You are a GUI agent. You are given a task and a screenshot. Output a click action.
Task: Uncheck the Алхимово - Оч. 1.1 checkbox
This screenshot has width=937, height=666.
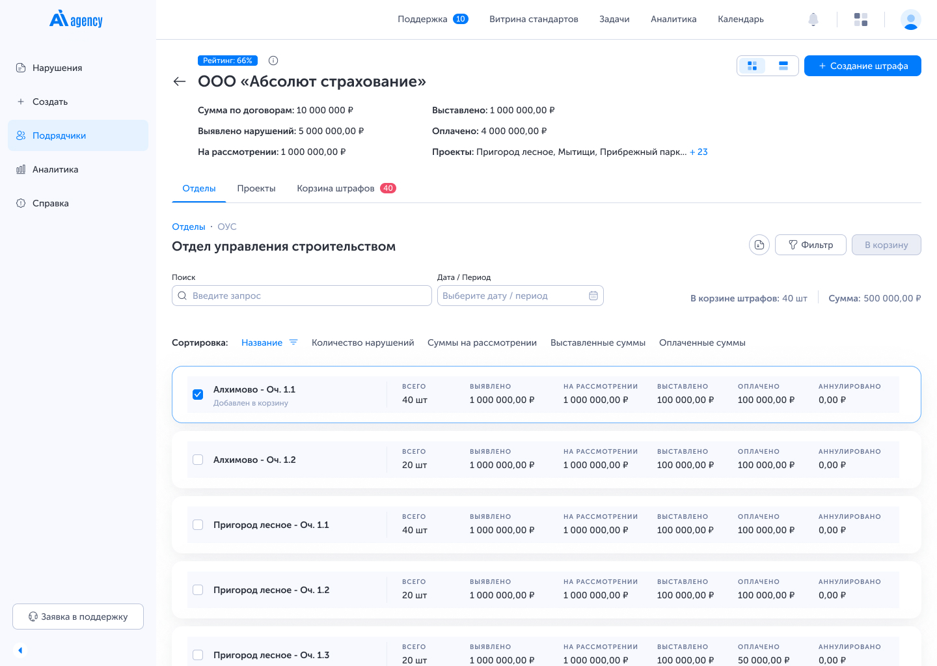pyautogui.click(x=198, y=395)
